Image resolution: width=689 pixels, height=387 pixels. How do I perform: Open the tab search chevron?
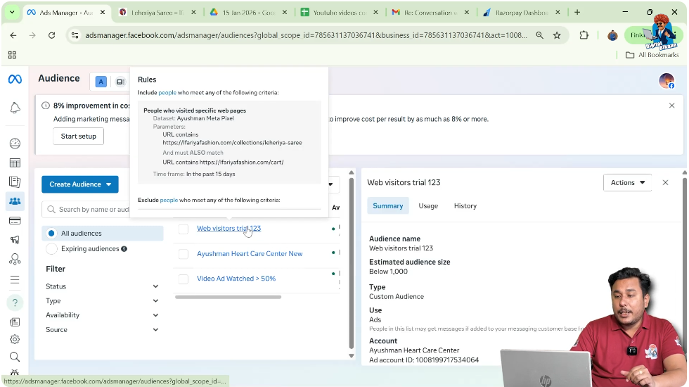click(x=13, y=13)
